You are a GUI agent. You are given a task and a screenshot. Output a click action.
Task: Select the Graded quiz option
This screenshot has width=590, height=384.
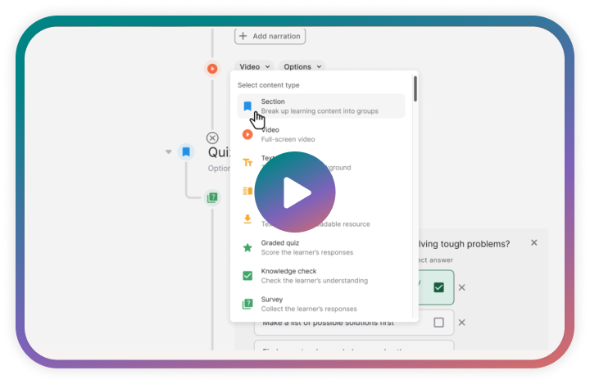321,247
